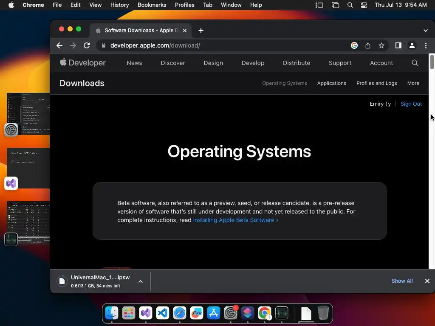Click Chrome icon in the Dock

click(x=264, y=313)
